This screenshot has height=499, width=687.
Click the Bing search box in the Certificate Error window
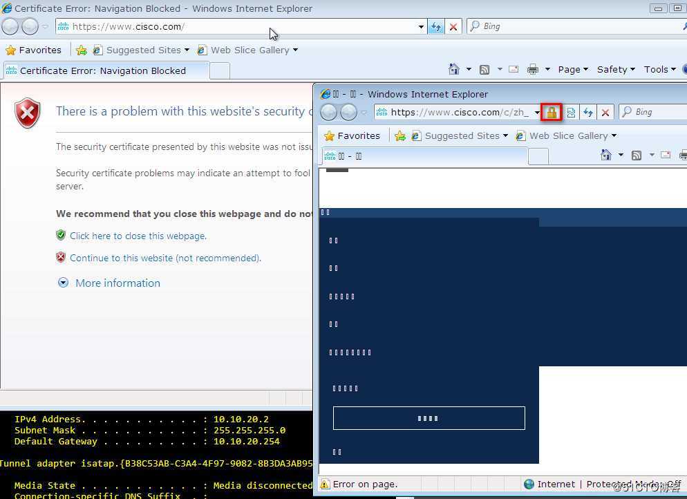(x=576, y=26)
